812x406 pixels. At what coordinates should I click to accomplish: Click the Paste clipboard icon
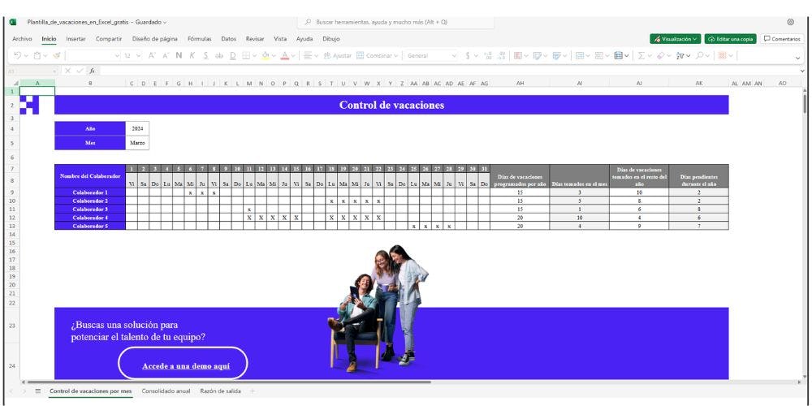click(37, 55)
